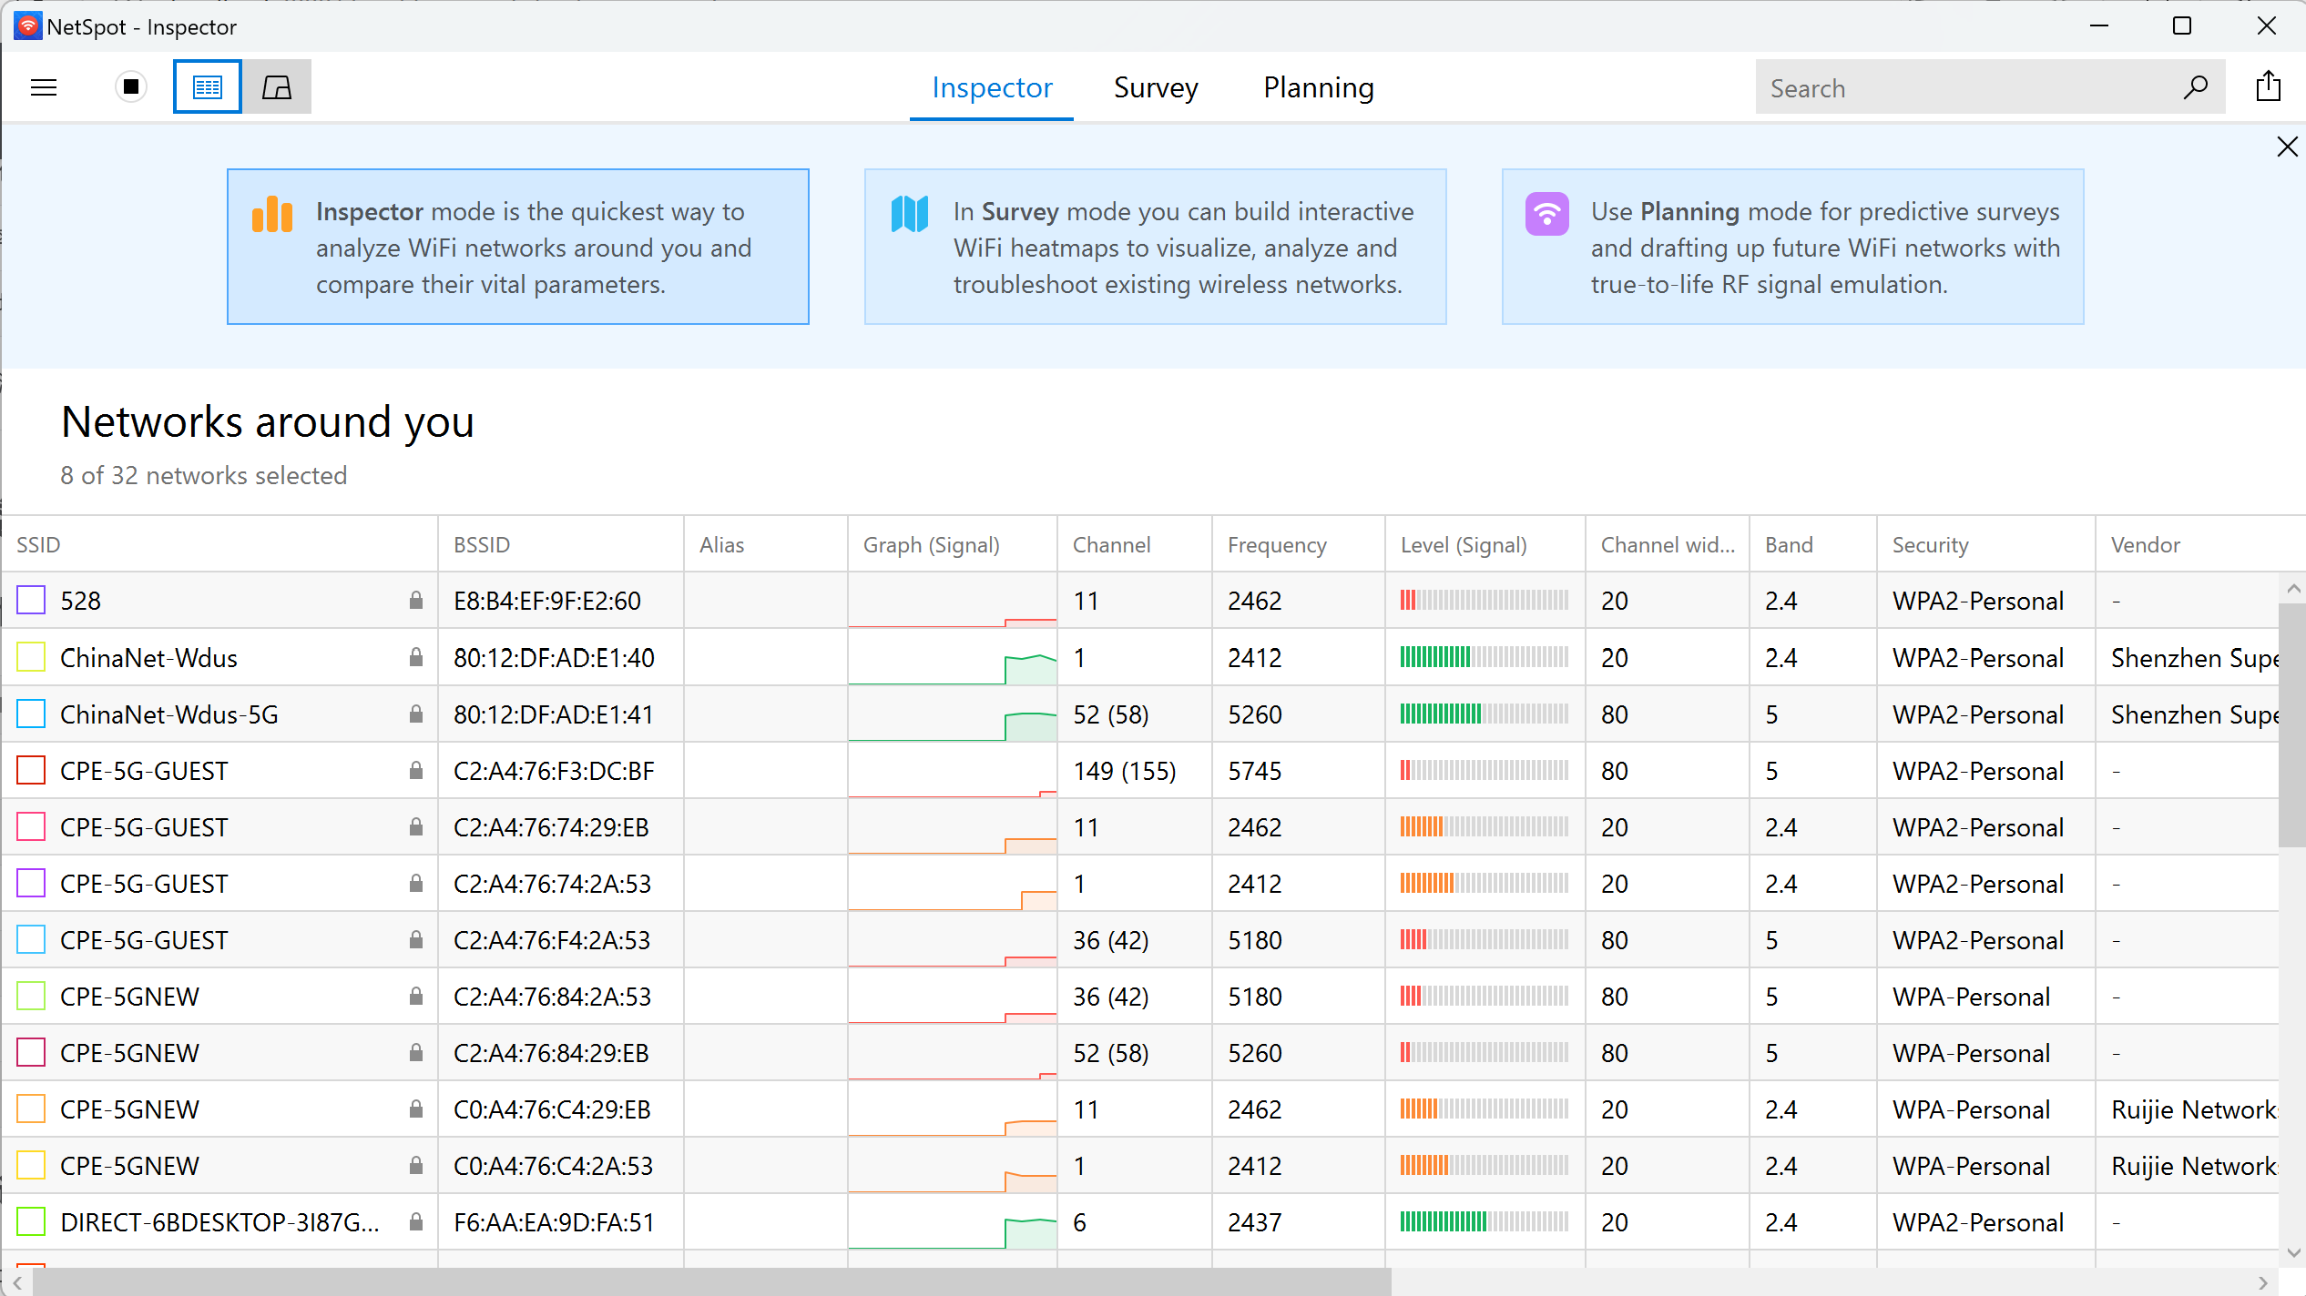Screen dimensions: 2306x1296
Task: Click lock icon for CPE-5G-GUEST C2:A4:76:F3:DC:BF
Action: [416, 769]
